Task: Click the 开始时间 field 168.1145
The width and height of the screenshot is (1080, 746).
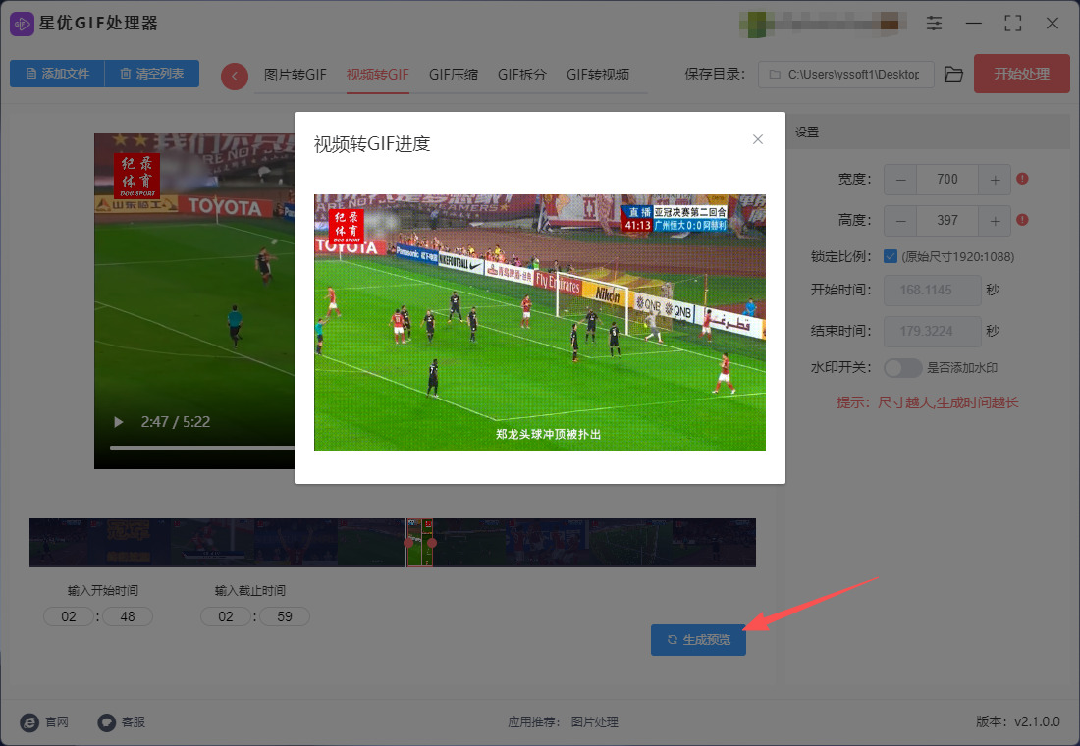Action: pos(932,290)
